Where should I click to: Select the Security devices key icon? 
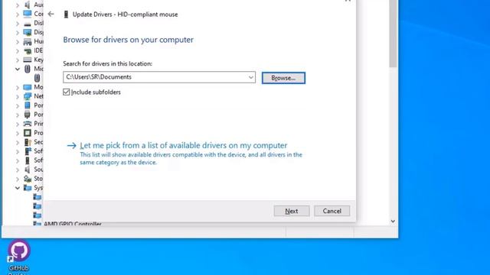click(28, 142)
